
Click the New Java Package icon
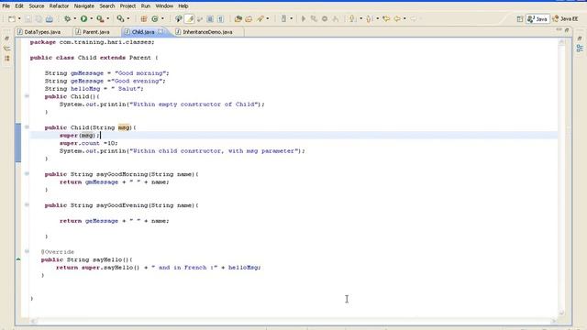144,18
